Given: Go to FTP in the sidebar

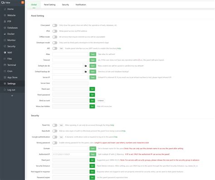Looking at the screenshot, I should click(x=12, y=21).
